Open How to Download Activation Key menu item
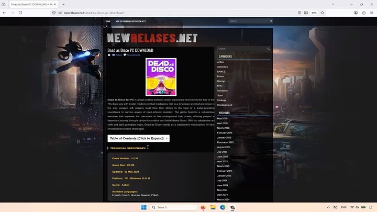 coord(131,21)
